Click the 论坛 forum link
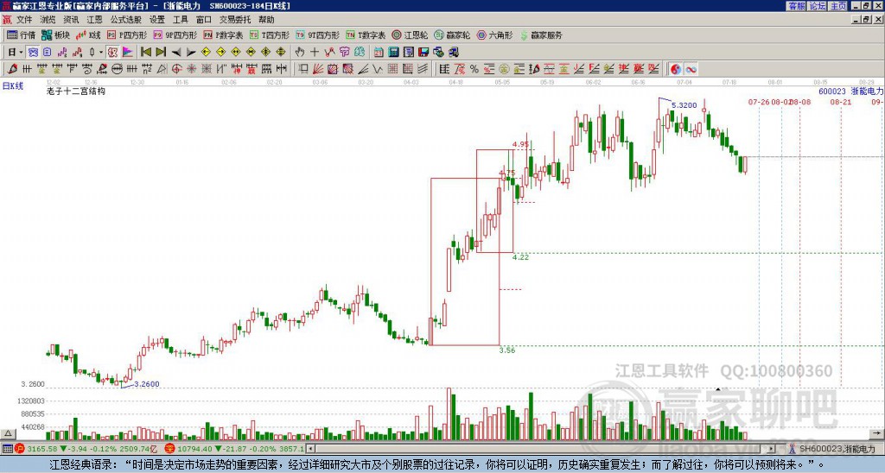 click(818, 6)
